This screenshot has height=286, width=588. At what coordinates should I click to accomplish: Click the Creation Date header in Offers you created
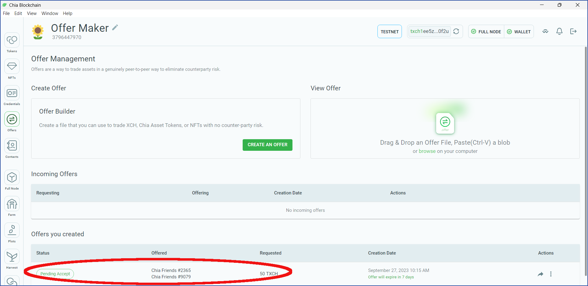[x=382, y=253]
